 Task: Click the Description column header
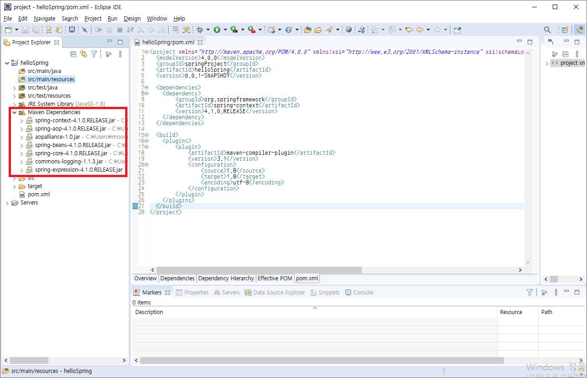pyautogui.click(x=314, y=312)
